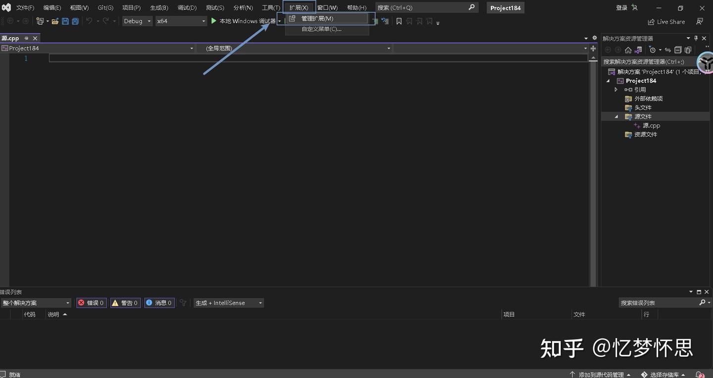Open the Feedback icon near Live Share

tap(699, 21)
